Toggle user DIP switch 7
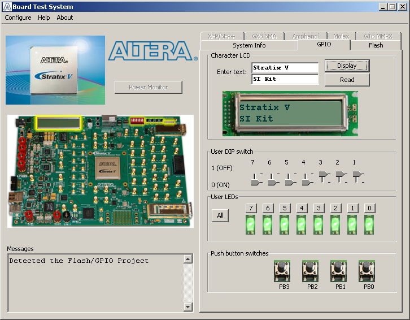410x320 pixels. [256, 179]
